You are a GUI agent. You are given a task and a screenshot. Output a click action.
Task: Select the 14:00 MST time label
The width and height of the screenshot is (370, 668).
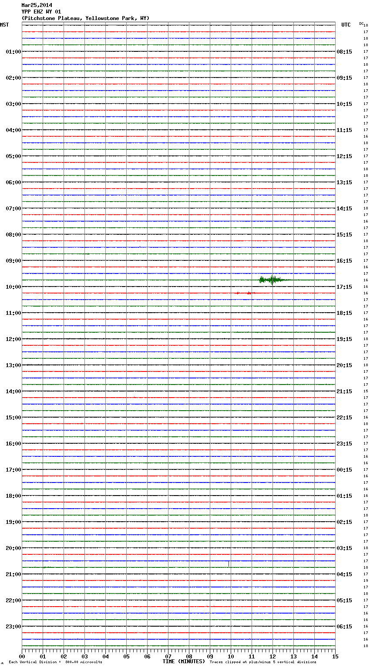coord(13,391)
